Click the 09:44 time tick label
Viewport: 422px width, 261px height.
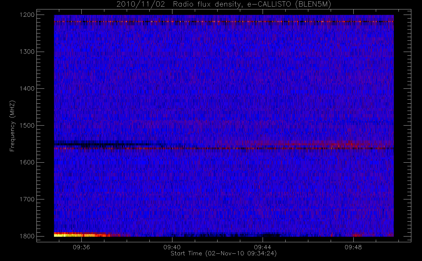tap(263, 247)
